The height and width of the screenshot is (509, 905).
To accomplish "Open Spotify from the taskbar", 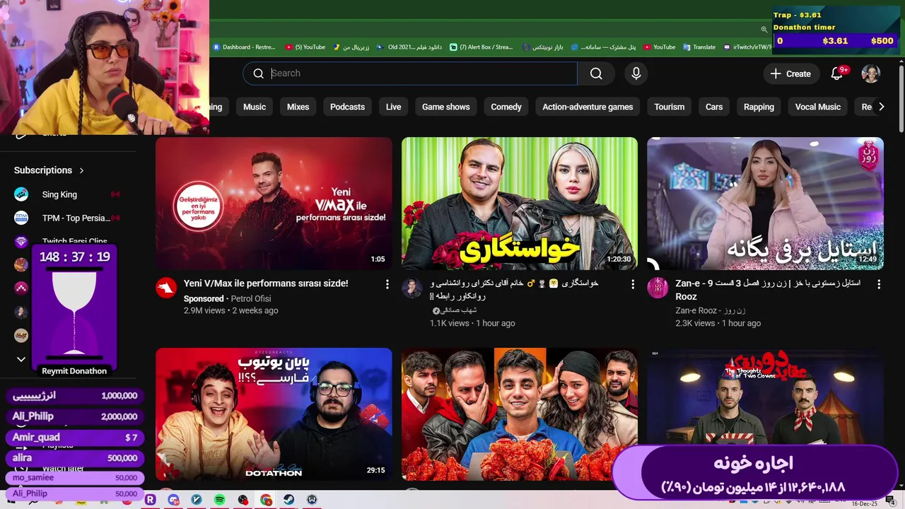I will 219,500.
